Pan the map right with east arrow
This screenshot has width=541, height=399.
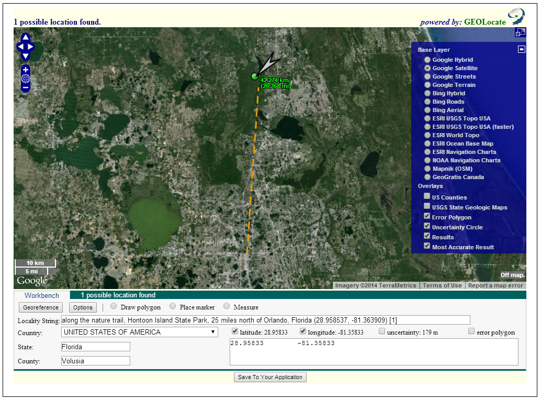[31, 47]
